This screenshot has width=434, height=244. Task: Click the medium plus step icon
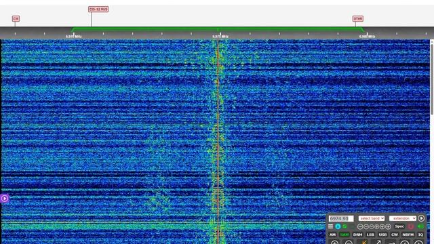click(382, 226)
